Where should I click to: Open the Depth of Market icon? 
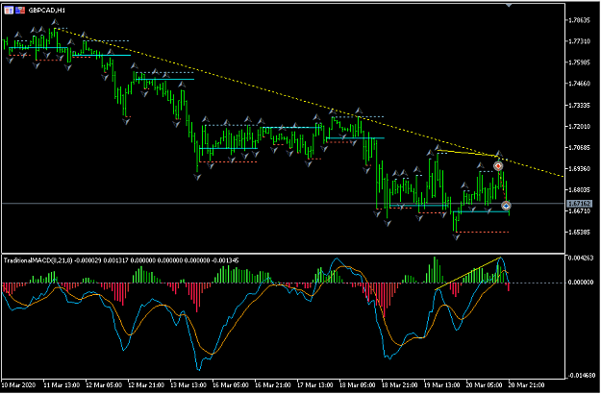(20, 11)
